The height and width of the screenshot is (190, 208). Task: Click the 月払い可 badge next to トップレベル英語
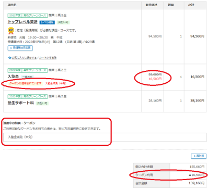click(x=63, y=22)
